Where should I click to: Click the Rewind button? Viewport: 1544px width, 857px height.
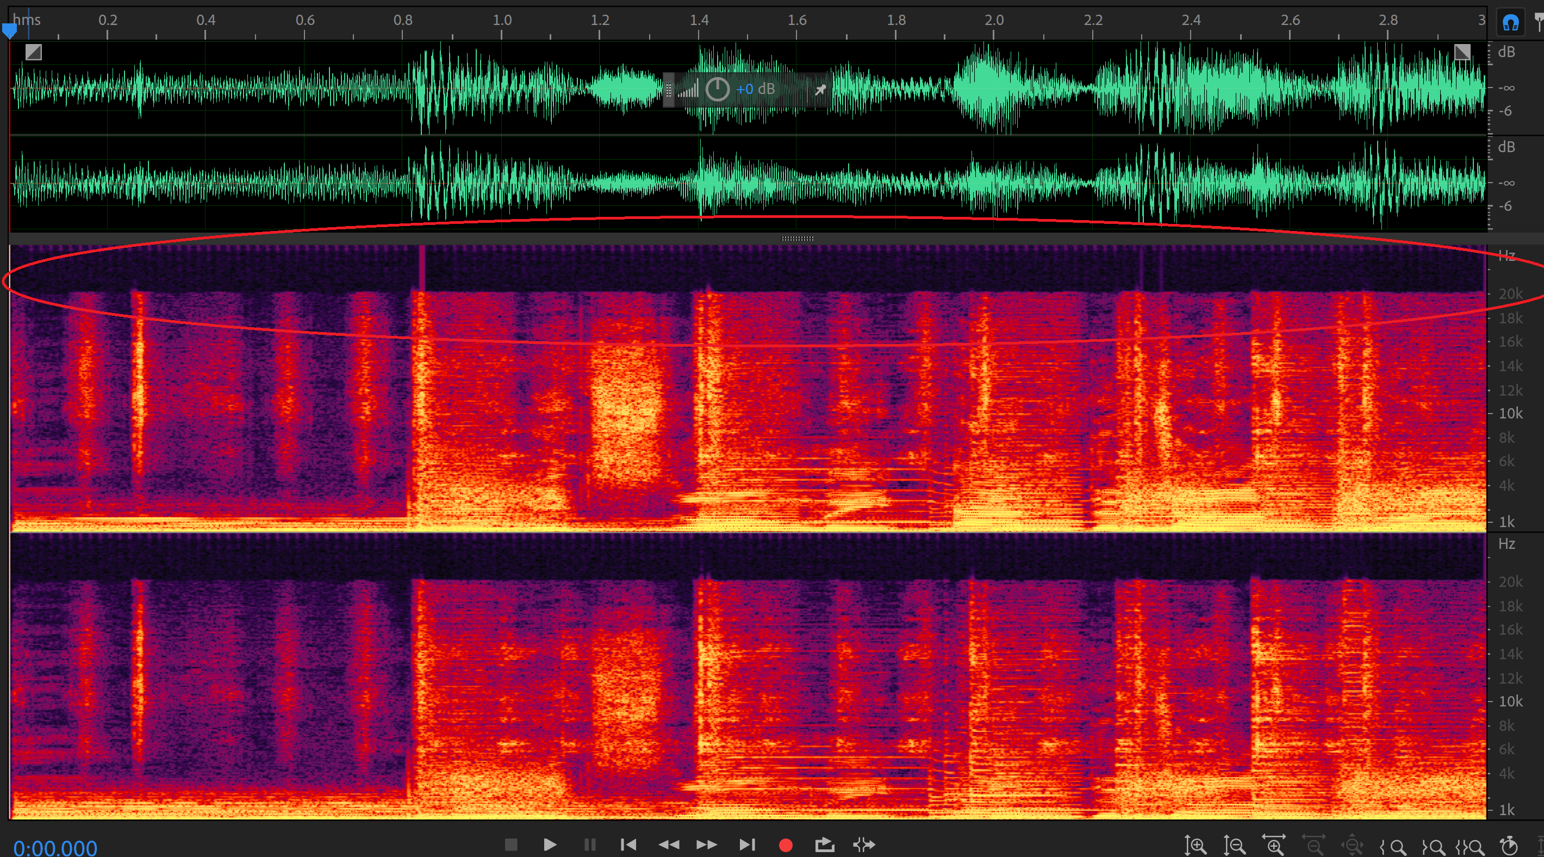tap(668, 845)
